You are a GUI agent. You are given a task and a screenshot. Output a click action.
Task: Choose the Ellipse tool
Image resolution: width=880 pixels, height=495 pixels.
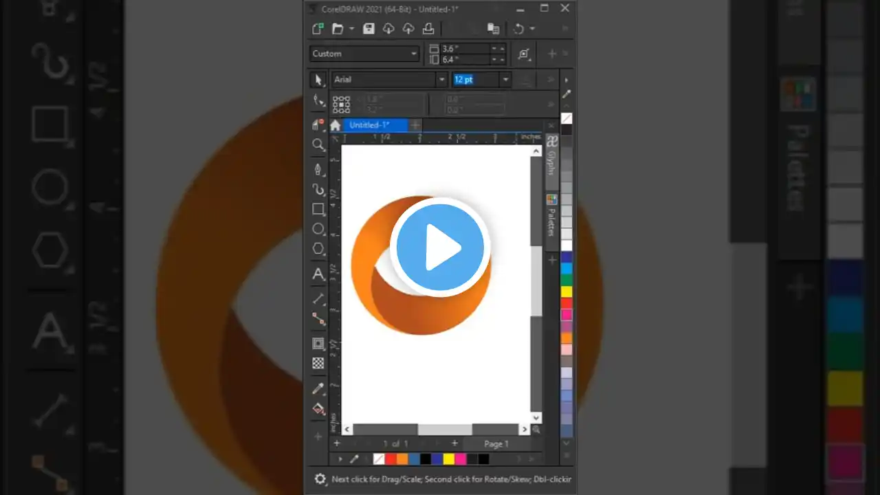tap(318, 229)
